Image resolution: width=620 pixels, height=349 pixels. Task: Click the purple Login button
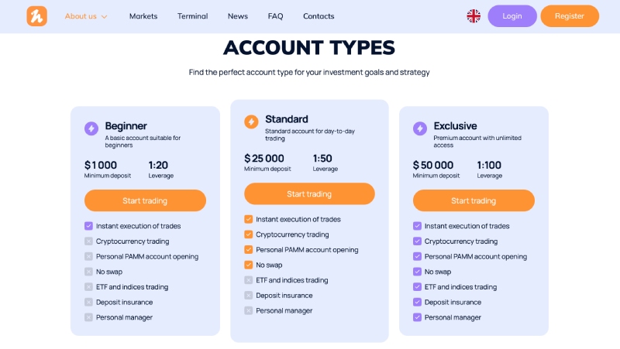pyautogui.click(x=512, y=16)
